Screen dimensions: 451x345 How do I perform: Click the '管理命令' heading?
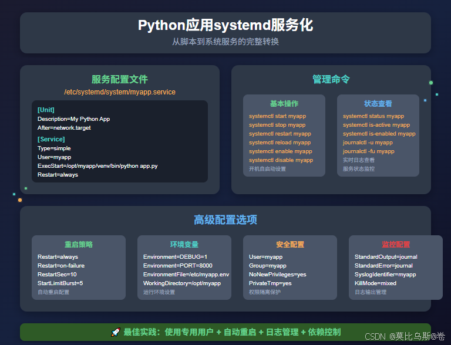(331, 79)
